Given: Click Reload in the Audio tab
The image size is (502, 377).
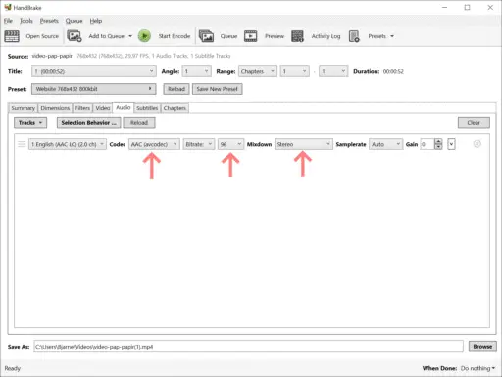Looking at the screenshot, I should [x=139, y=123].
